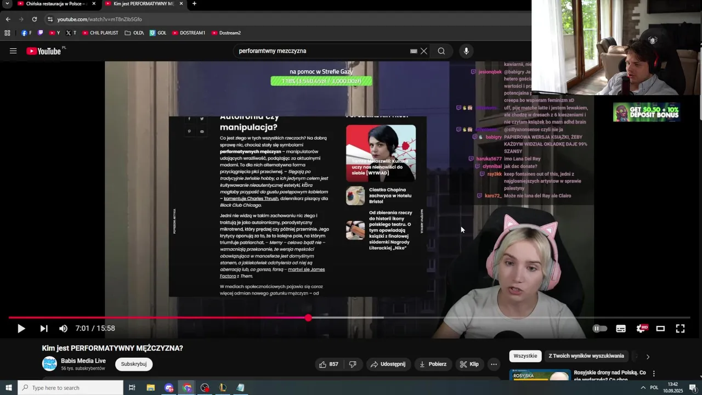Dislike the video

pos(353,364)
